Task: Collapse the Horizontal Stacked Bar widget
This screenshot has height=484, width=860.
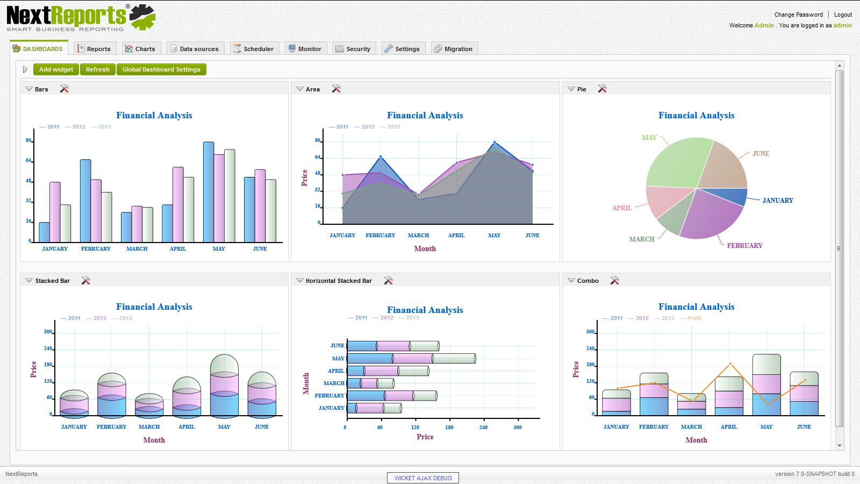Action: (x=300, y=280)
